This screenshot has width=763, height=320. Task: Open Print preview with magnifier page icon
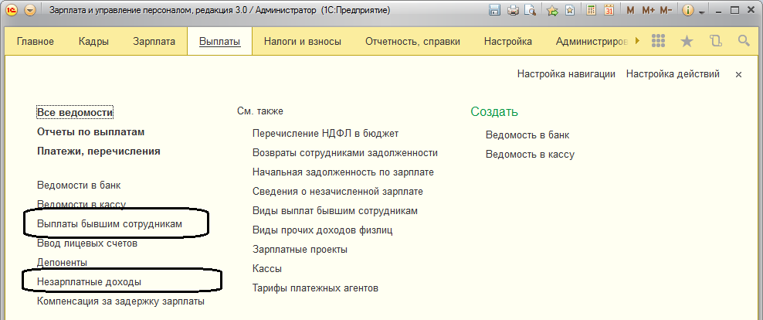pos(530,10)
